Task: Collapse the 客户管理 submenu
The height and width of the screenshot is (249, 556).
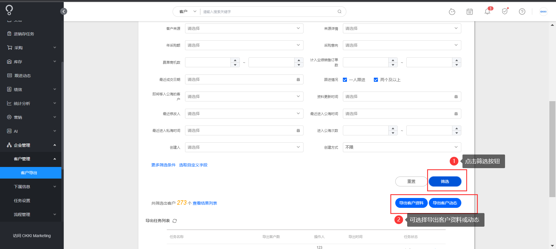Action: [31, 159]
